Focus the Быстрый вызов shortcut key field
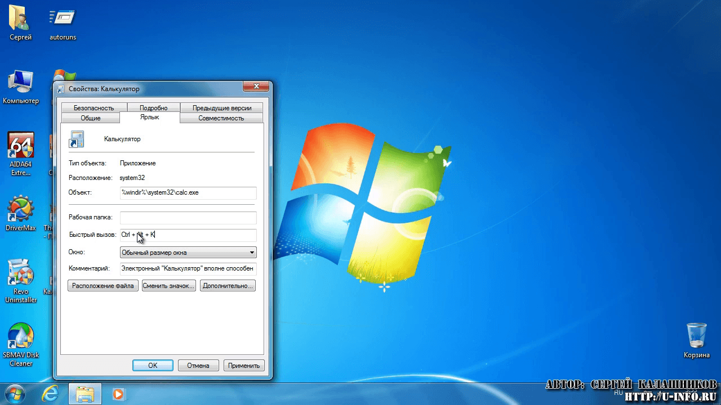721x405 pixels. tap(188, 235)
